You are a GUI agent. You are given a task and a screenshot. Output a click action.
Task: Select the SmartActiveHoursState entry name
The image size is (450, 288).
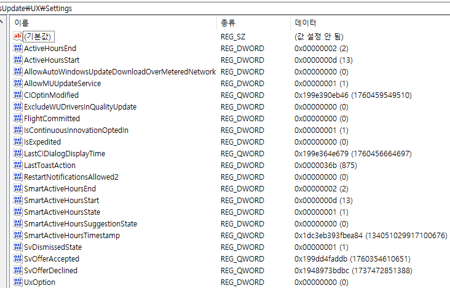click(x=62, y=212)
